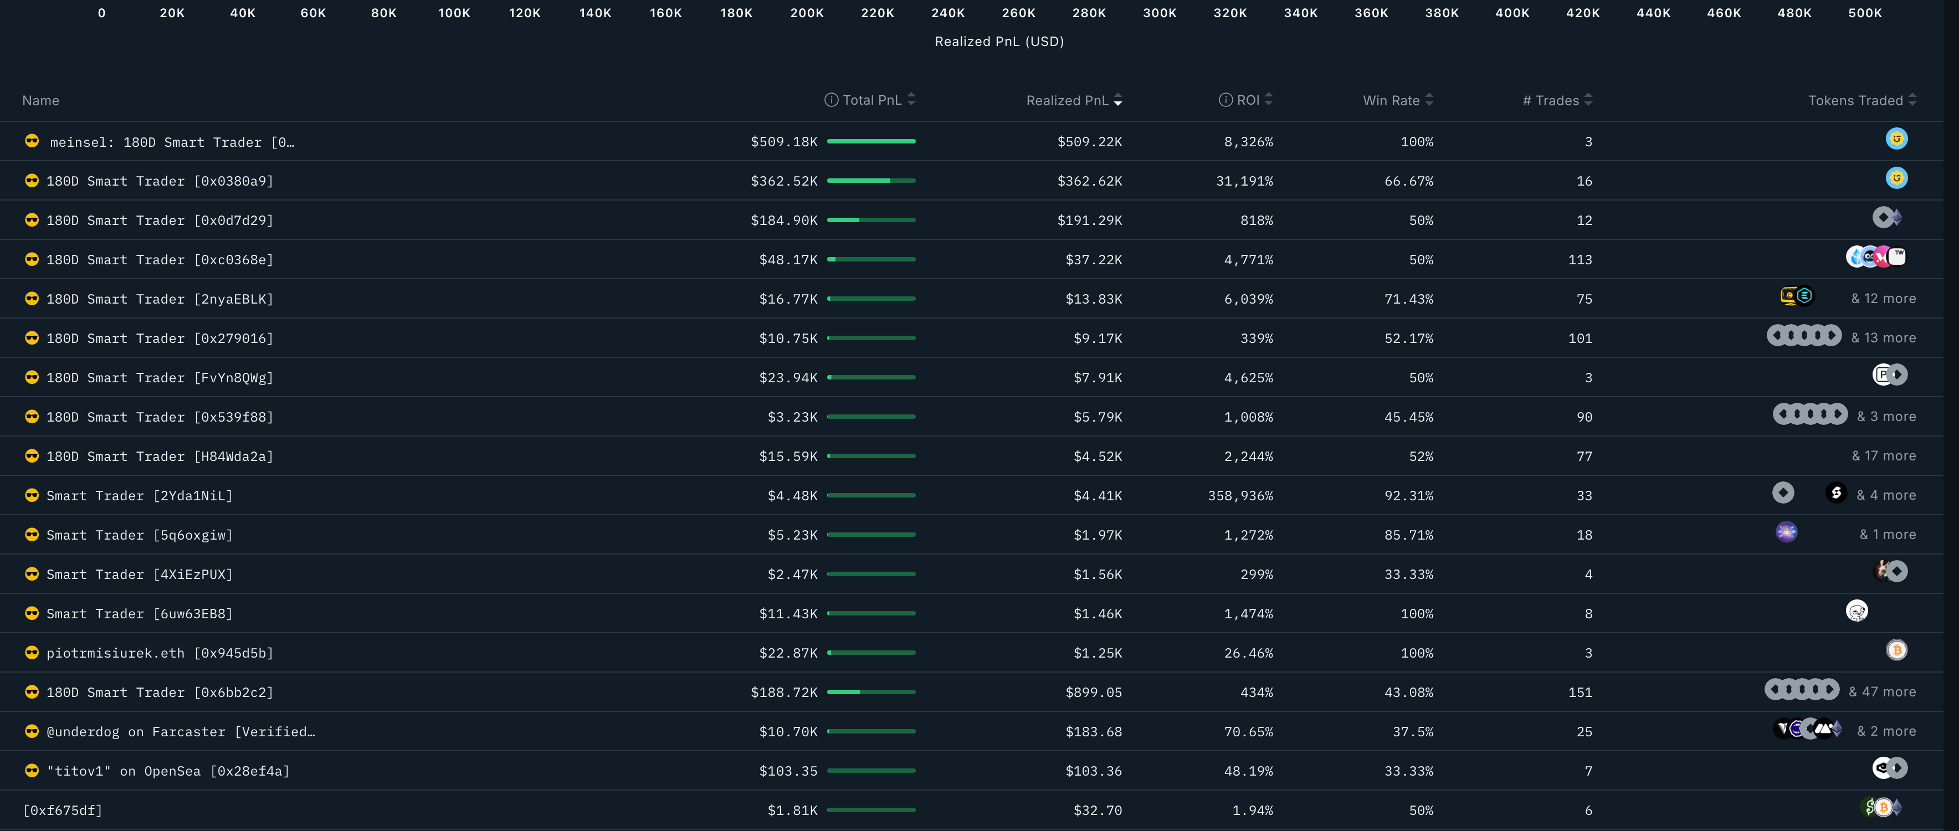Click '& 17 more' tokens in H84Wda2a row
This screenshot has height=831, width=1959.
(1883, 456)
